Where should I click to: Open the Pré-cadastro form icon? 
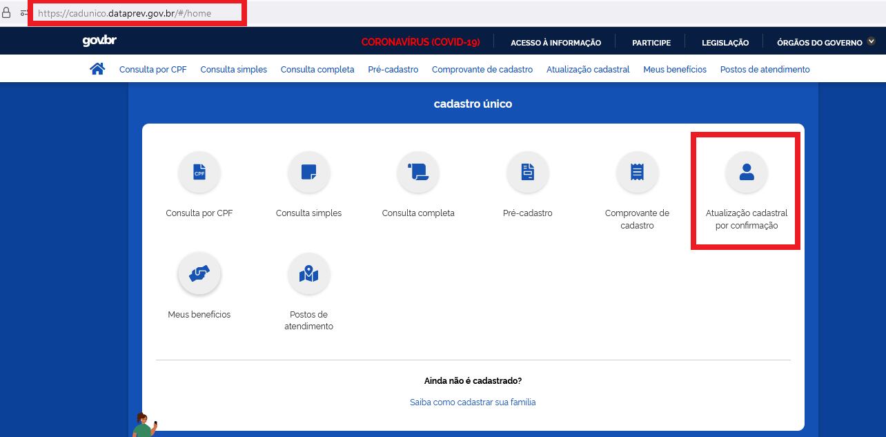[x=527, y=173]
